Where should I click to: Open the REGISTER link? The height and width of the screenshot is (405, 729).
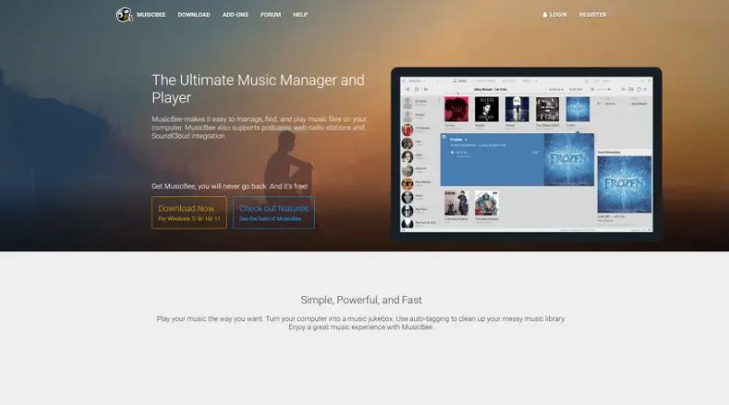593,15
